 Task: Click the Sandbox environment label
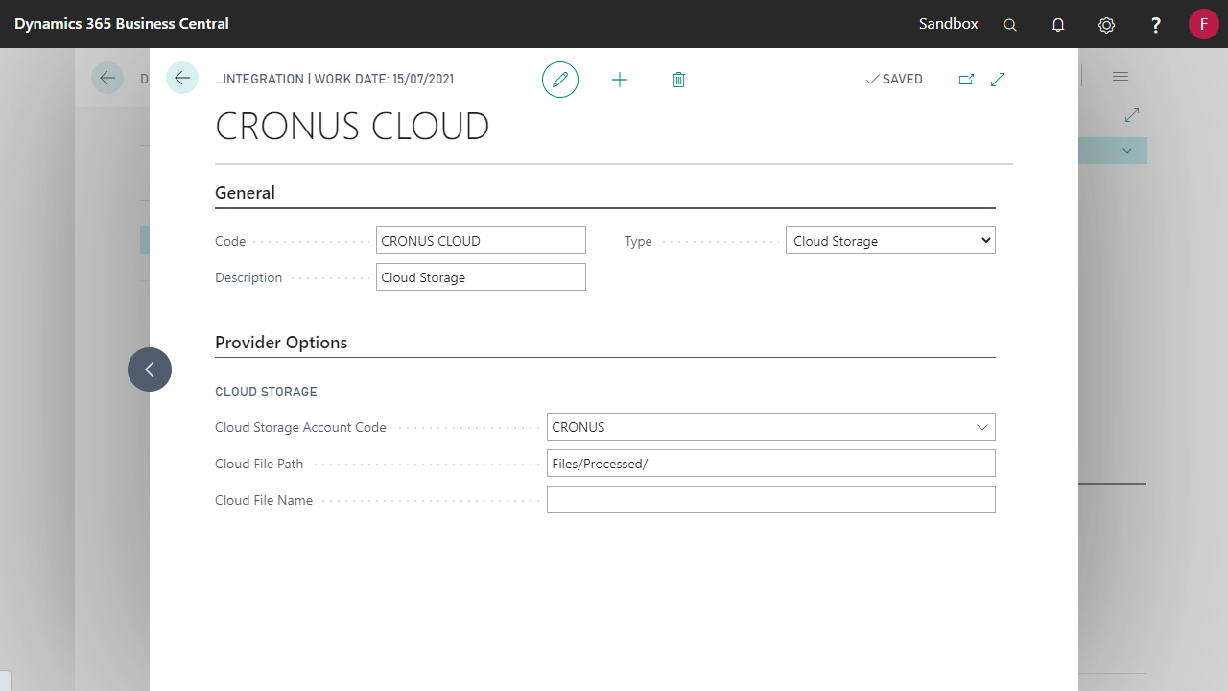point(949,24)
